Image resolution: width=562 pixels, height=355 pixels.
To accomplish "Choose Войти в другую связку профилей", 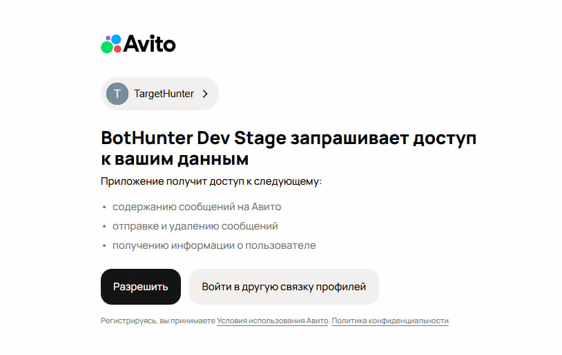I will pos(284,287).
